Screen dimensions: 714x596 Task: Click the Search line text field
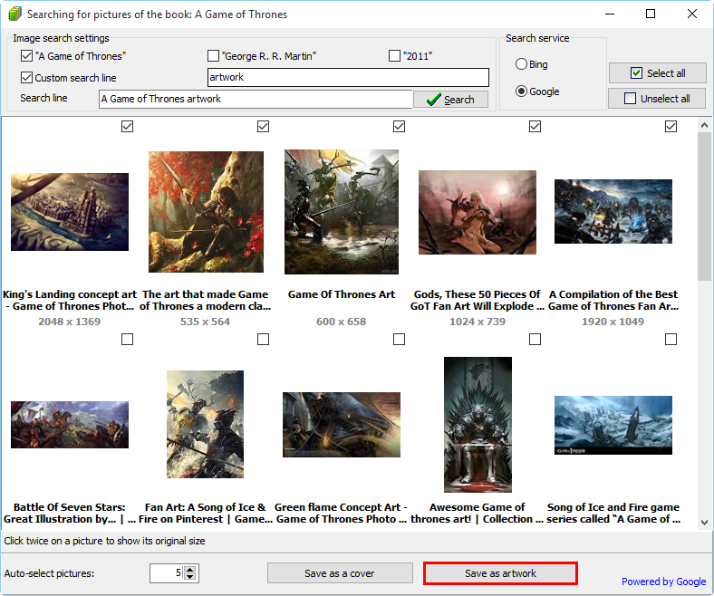coord(256,99)
